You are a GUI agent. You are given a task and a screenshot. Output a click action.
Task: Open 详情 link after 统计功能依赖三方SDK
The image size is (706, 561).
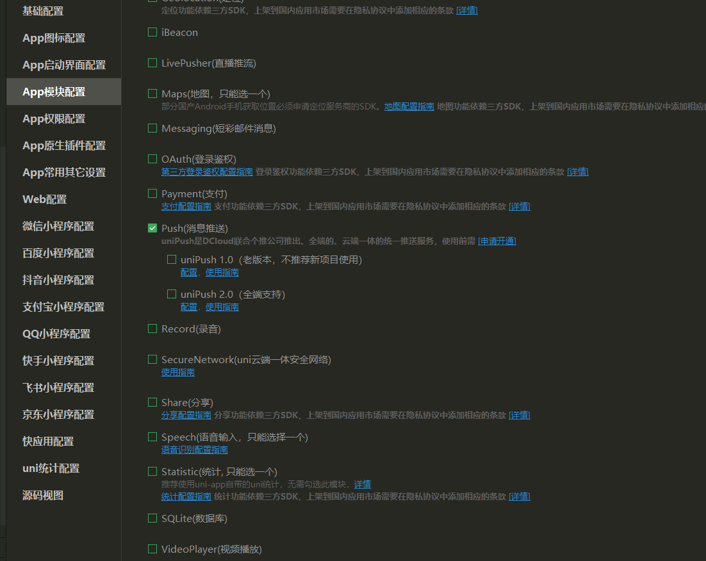pos(520,496)
